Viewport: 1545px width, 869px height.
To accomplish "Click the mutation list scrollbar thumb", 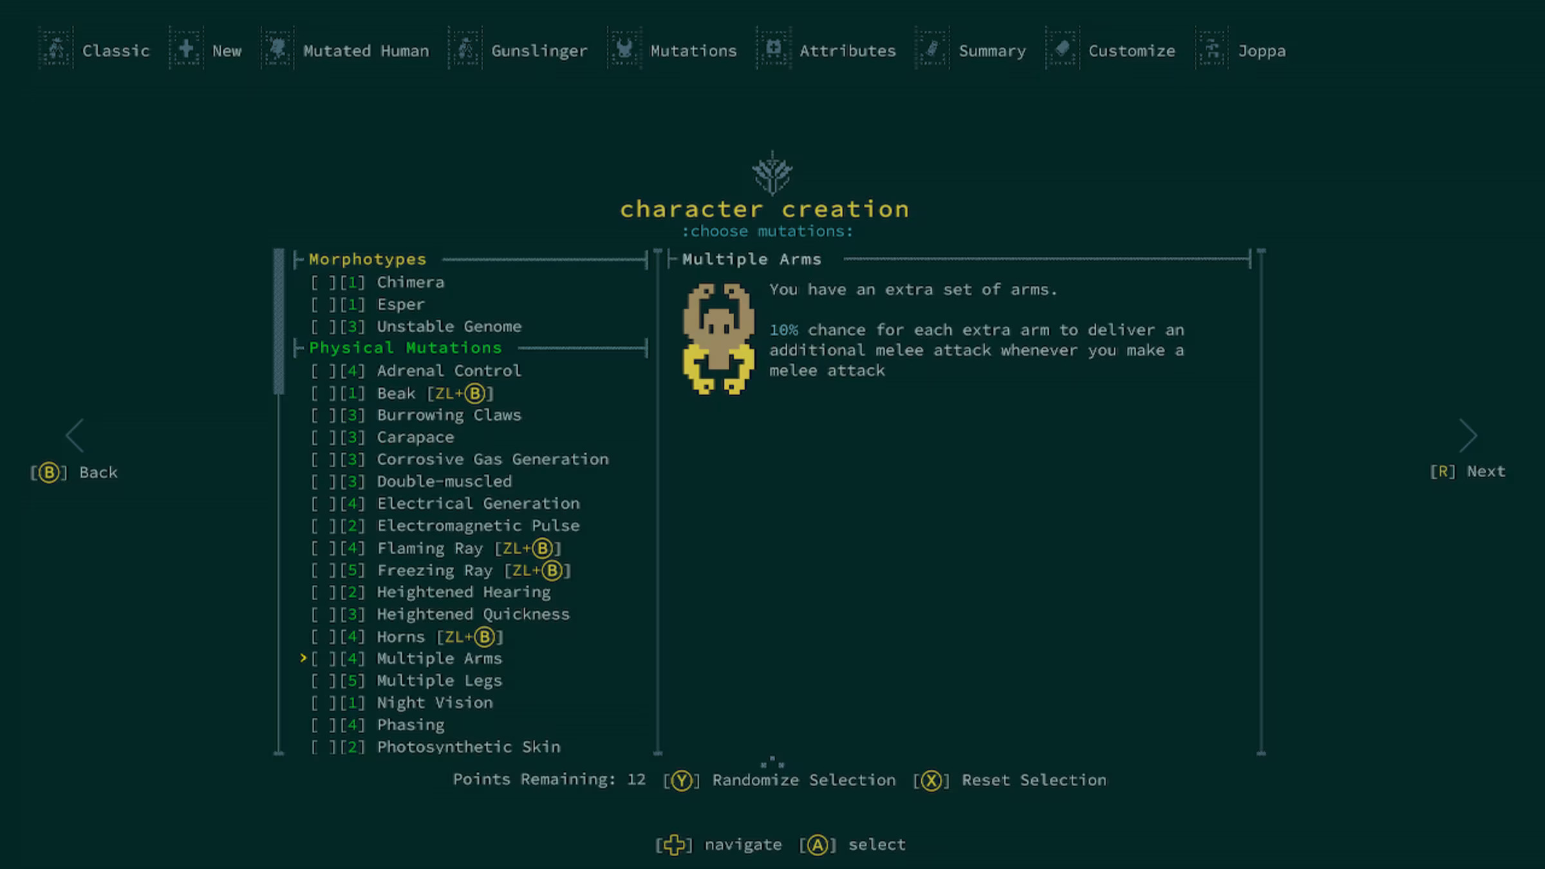I will pyautogui.click(x=279, y=321).
